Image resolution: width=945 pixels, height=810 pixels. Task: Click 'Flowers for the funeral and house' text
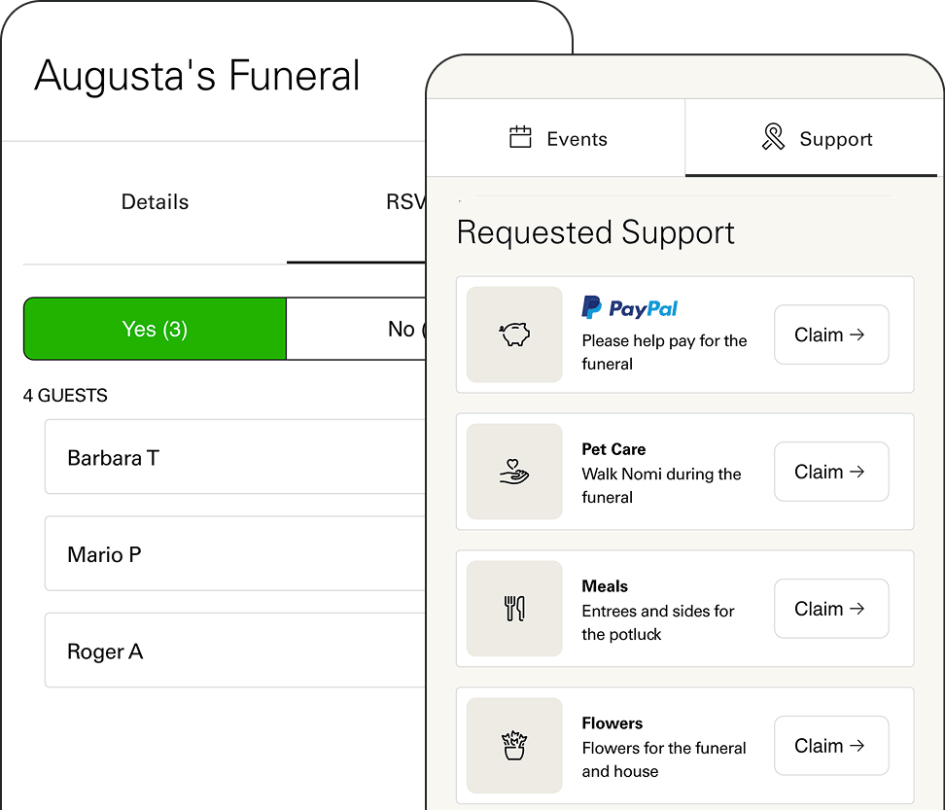[664, 759]
